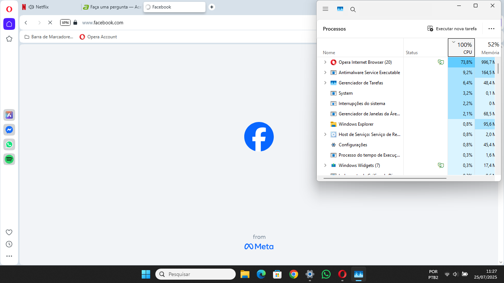Screen dimensions: 504x283
Task: Open the Aria AI icon in Opera sidebar
Action: [9, 115]
